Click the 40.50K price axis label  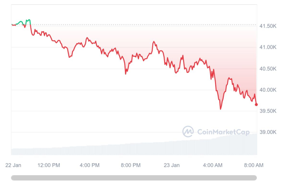coord(268,69)
